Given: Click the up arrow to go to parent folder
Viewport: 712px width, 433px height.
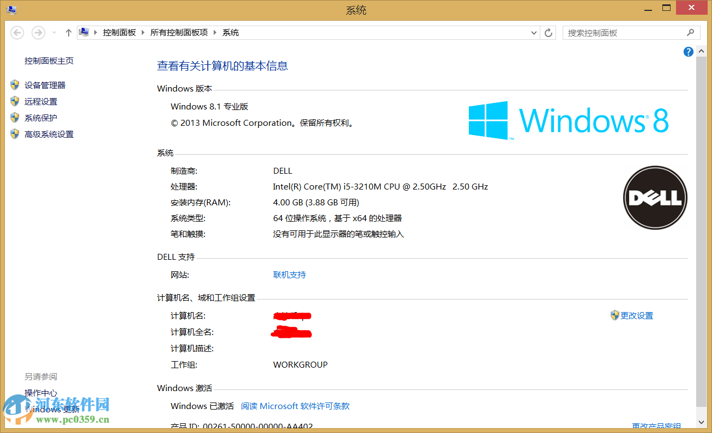Looking at the screenshot, I should pyautogui.click(x=68, y=33).
